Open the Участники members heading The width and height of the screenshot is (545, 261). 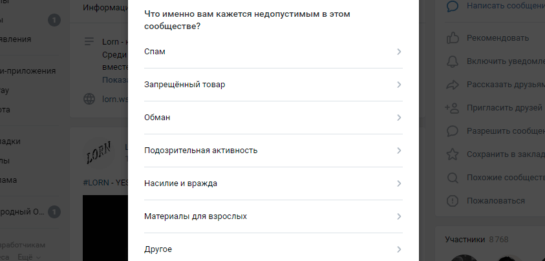click(x=465, y=240)
